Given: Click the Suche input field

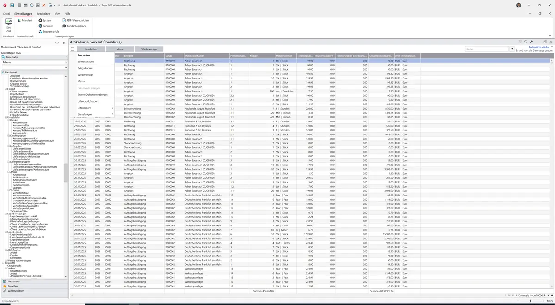Looking at the screenshot, I should tap(487, 49).
